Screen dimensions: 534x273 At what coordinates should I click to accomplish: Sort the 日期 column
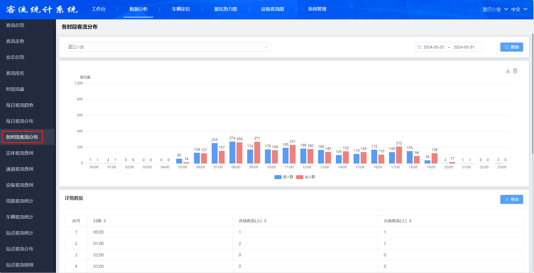pyautogui.click(x=105, y=221)
